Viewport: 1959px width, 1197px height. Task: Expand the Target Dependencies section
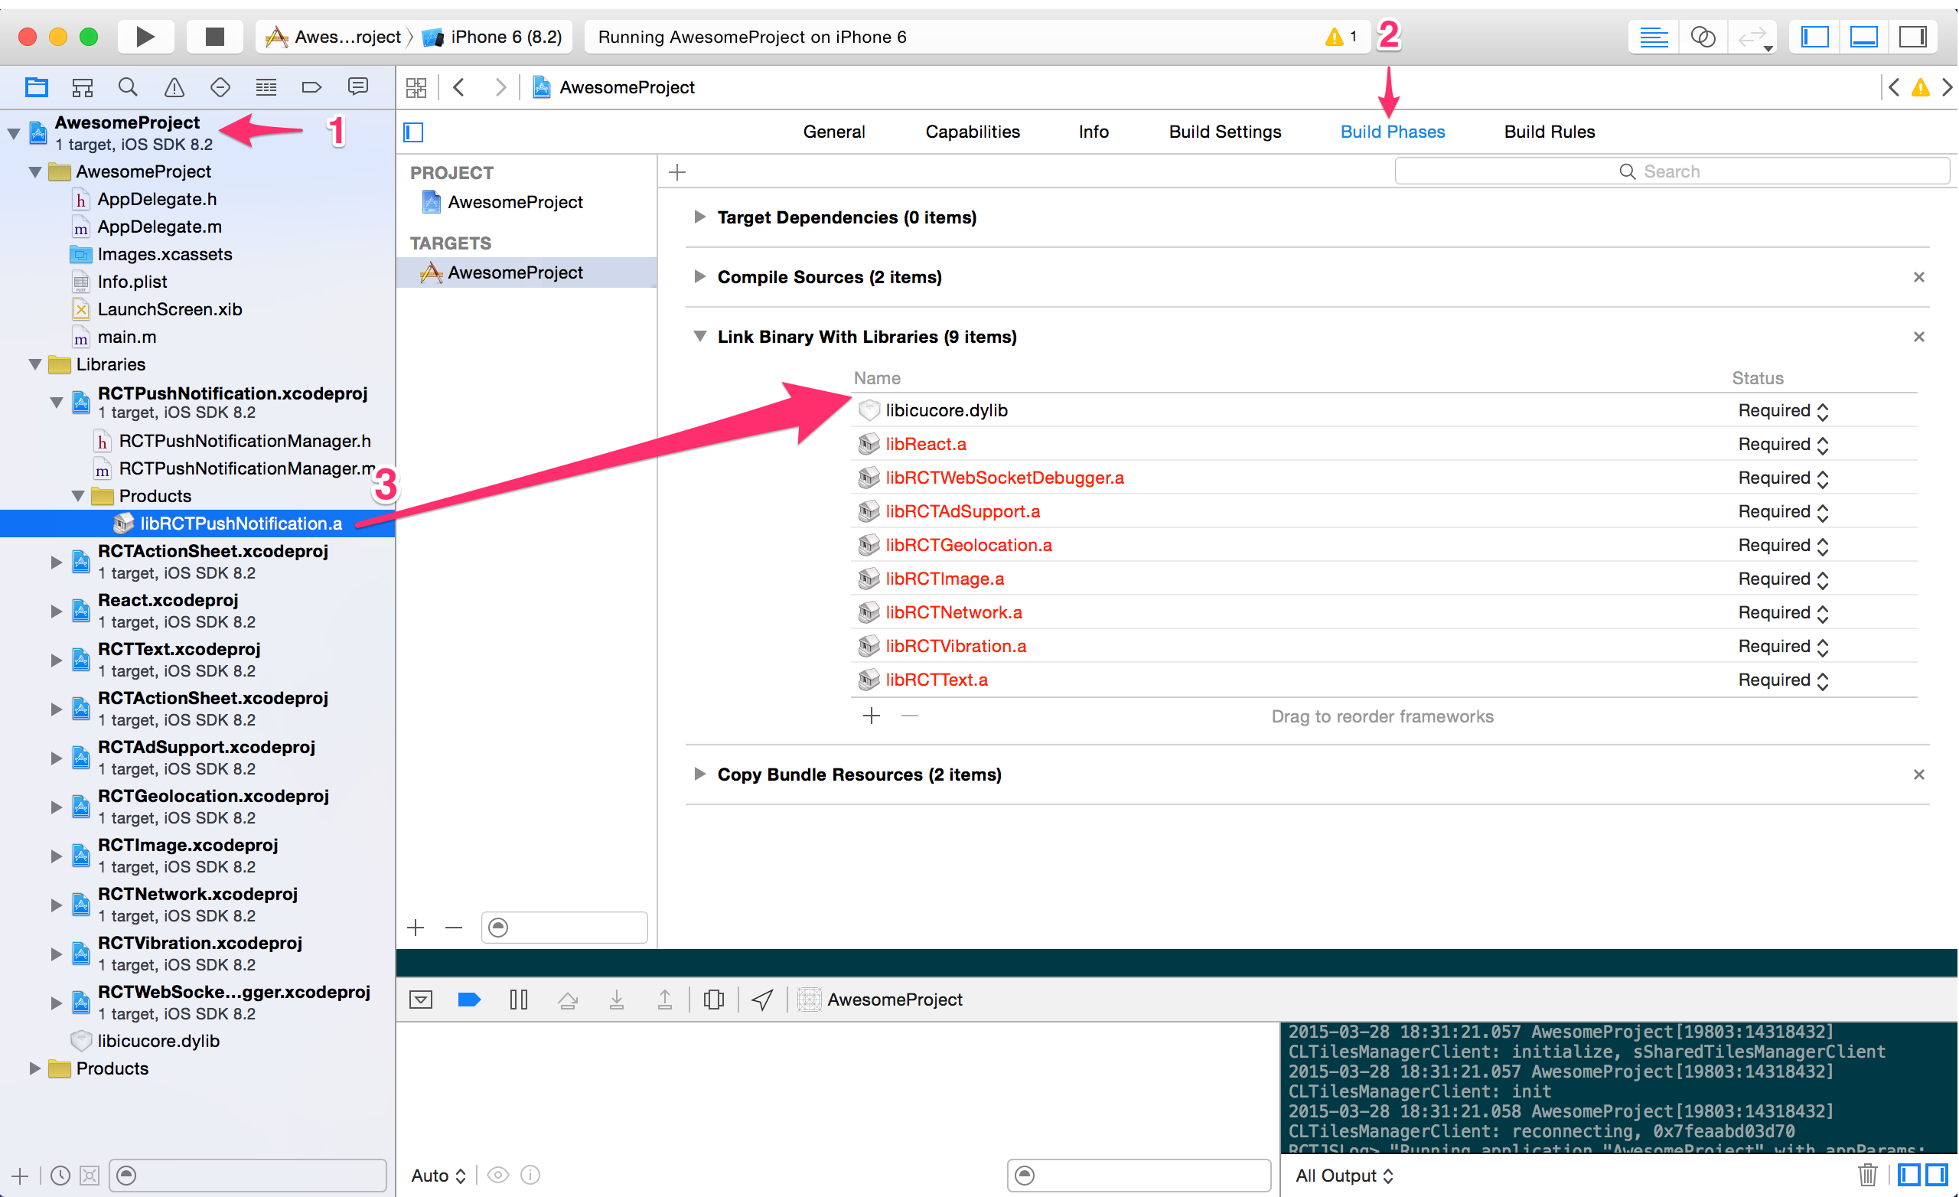697,218
